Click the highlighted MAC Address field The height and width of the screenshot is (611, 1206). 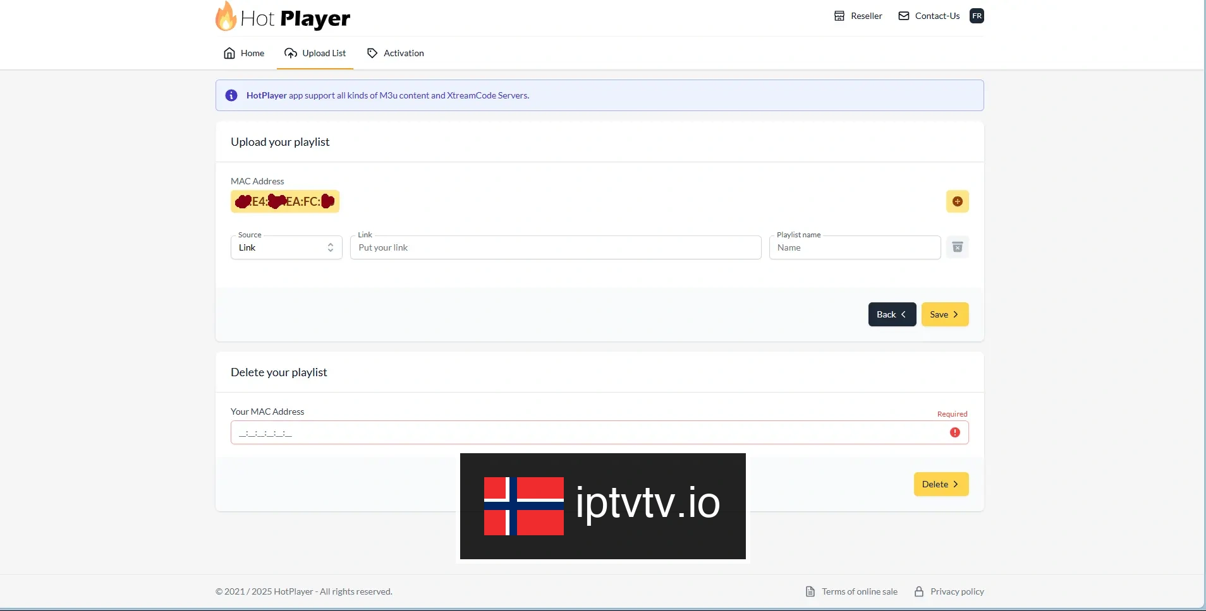click(285, 201)
